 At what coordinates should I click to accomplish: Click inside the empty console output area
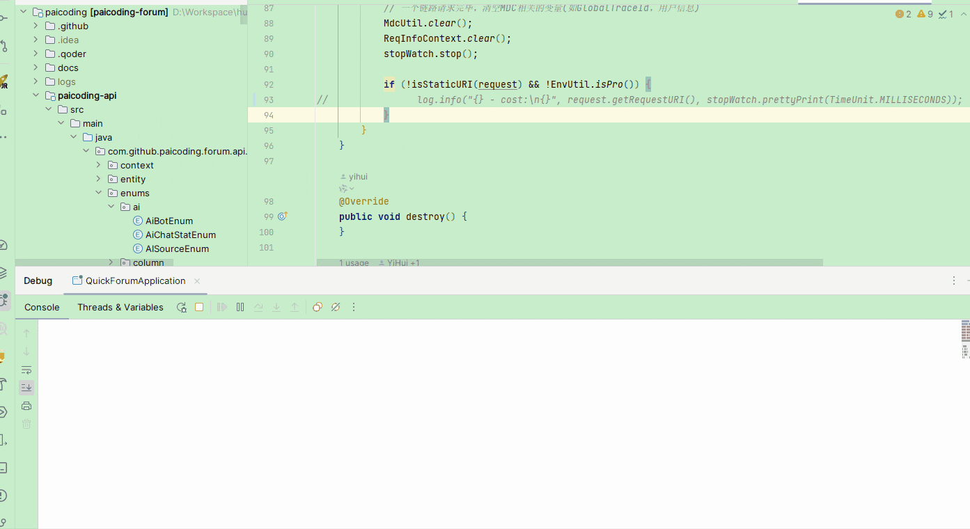click(499, 424)
